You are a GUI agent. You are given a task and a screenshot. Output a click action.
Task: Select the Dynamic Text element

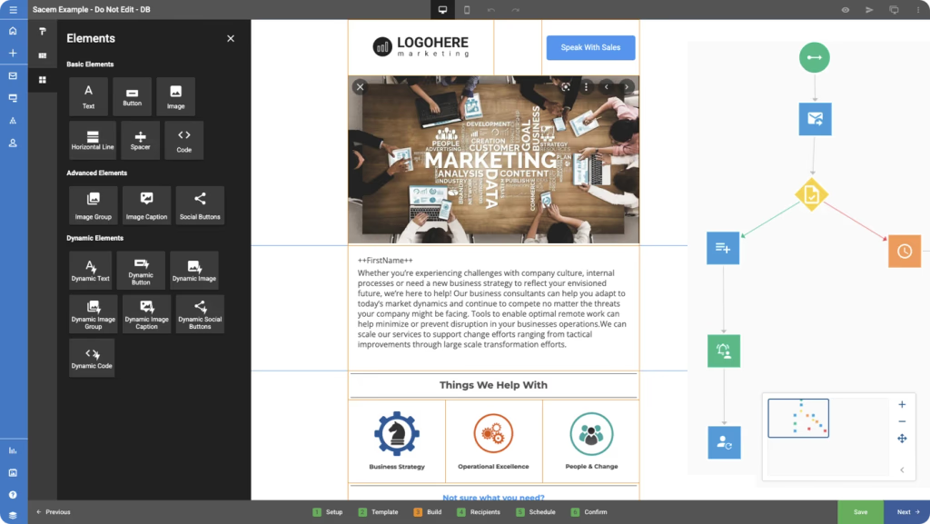(90, 271)
